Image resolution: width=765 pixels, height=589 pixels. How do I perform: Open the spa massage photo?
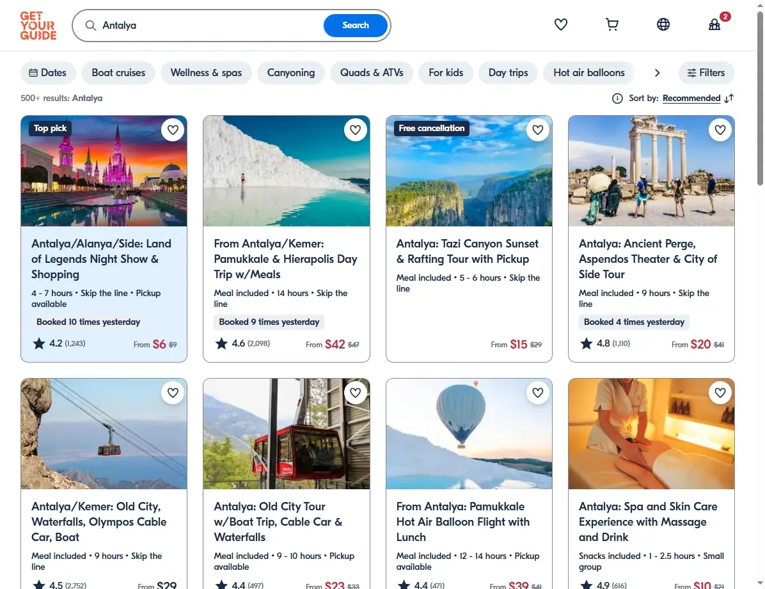pos(651,434)
